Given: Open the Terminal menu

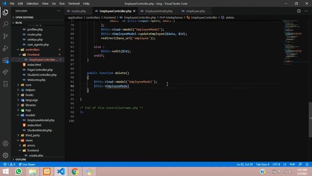Looking at the screenshot, I should (x=74, y=3).
